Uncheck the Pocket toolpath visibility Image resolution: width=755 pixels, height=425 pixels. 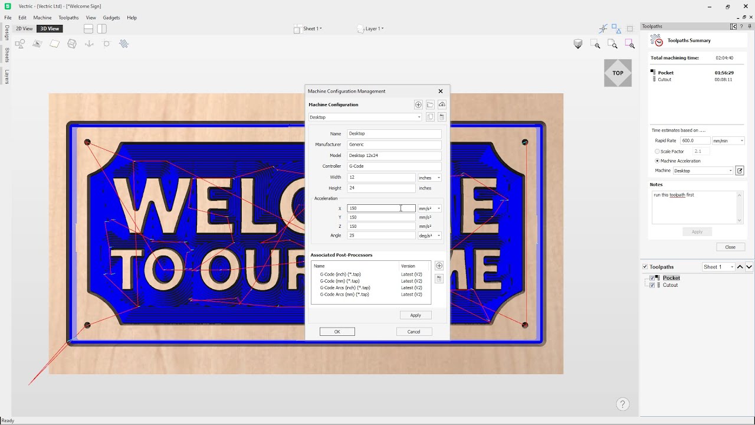coord(652,278)
